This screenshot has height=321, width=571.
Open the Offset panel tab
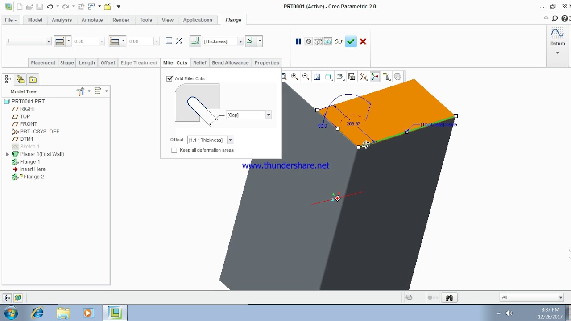pos(108,63)
